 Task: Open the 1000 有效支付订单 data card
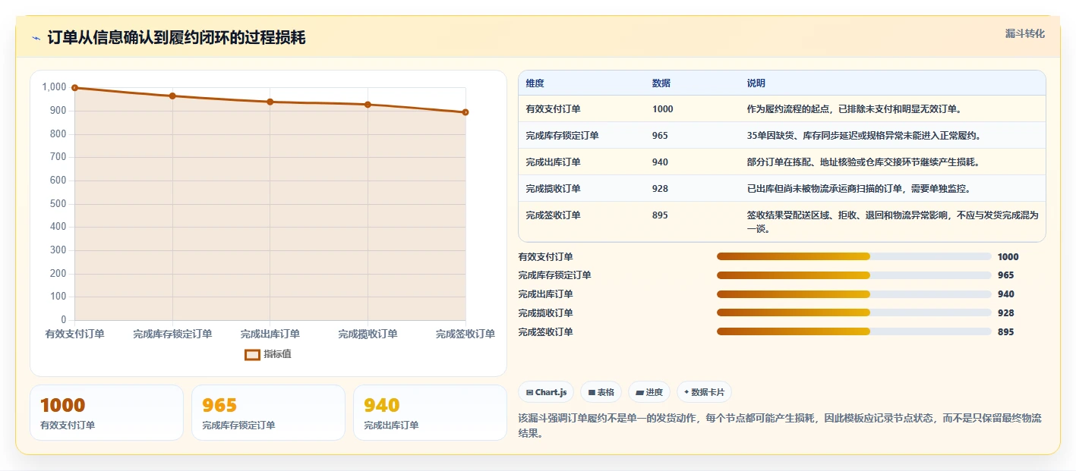pyautogui.click(x=106, y=413)
